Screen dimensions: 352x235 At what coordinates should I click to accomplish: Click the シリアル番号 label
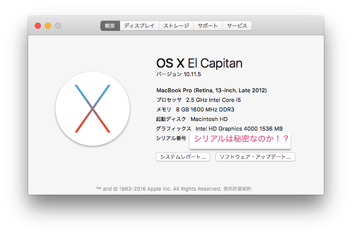tap(171, 138)
